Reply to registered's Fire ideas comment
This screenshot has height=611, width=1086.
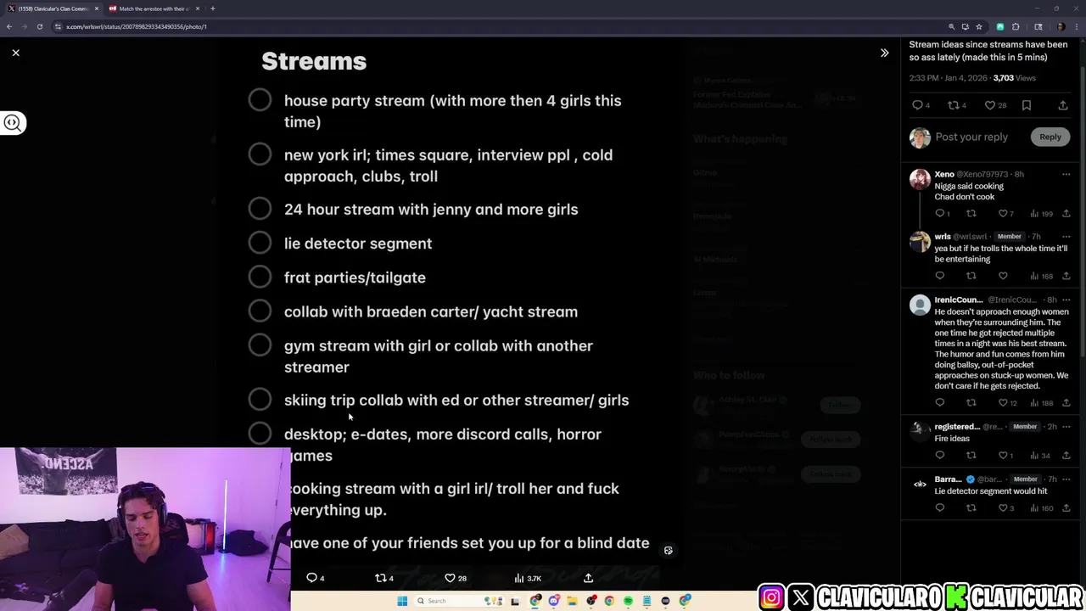[939, 456]
